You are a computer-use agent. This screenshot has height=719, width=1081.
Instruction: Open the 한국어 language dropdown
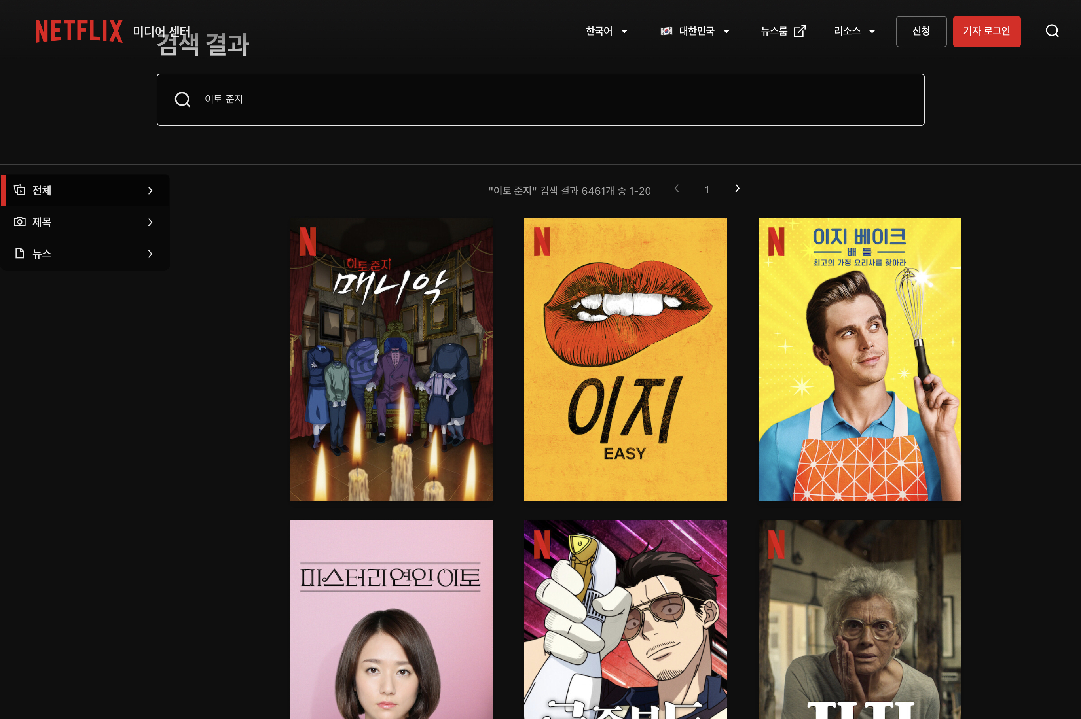[x=606, y=31]
